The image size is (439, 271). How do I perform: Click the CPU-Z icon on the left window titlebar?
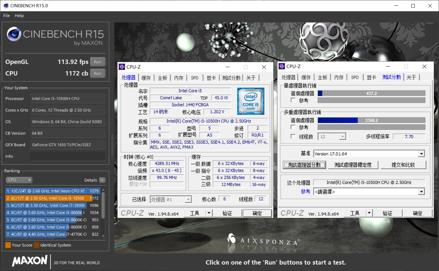(x=122, y=67)
